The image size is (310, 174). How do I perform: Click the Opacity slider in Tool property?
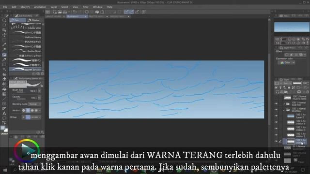(x=22, y=99)
